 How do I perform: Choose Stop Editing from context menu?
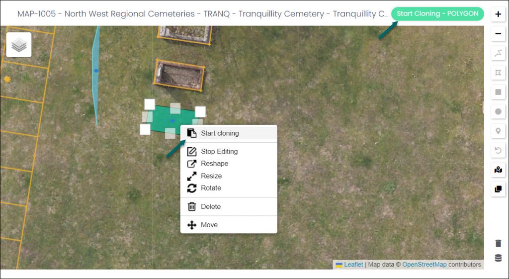tap(229, 151)
